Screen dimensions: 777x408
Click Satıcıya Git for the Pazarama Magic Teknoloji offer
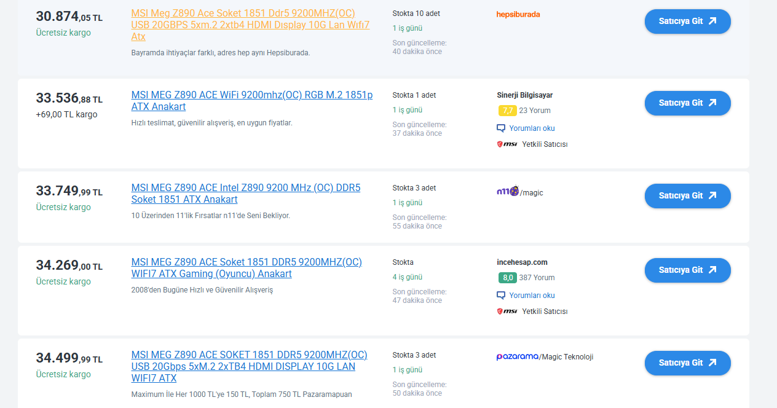coord(687,363)
